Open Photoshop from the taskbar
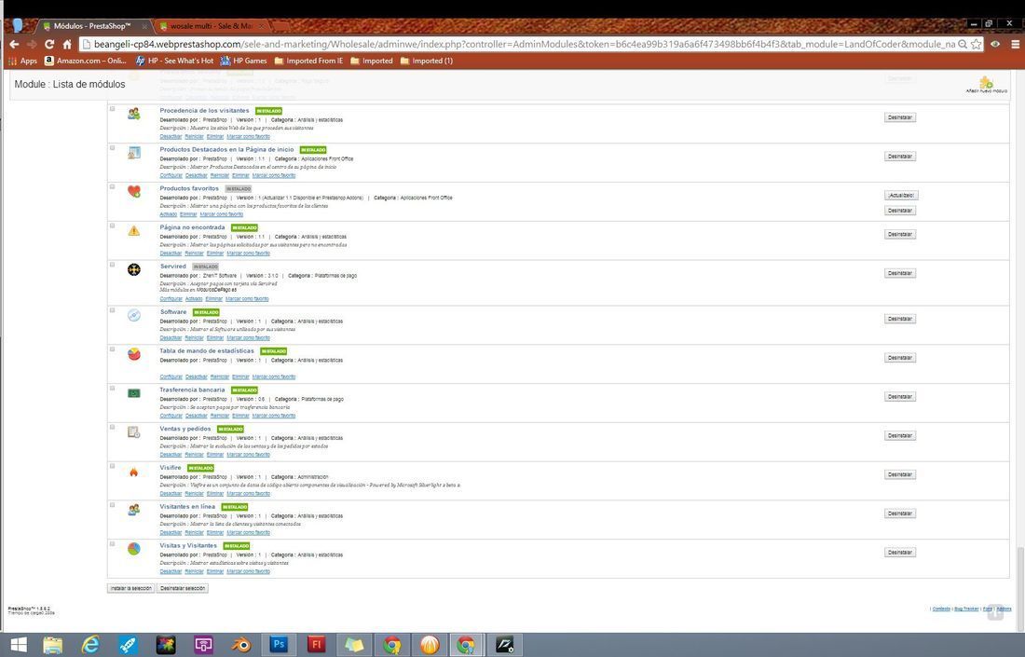The height and width of the screenshot is (657, 1025). (x=279, y=645)
